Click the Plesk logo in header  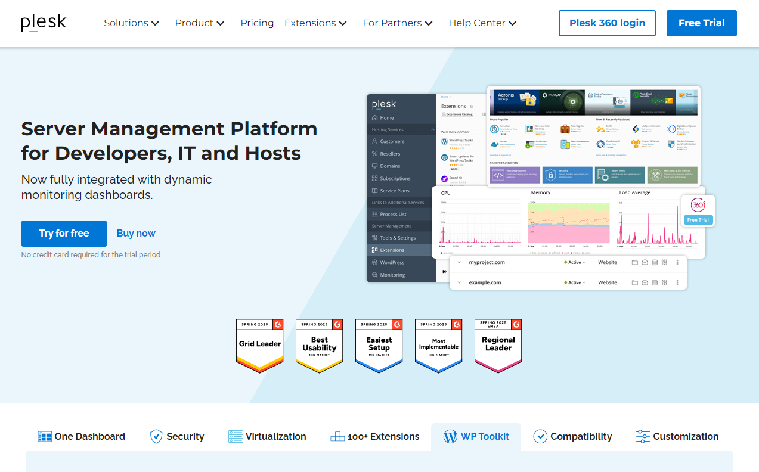coord(44,23)
